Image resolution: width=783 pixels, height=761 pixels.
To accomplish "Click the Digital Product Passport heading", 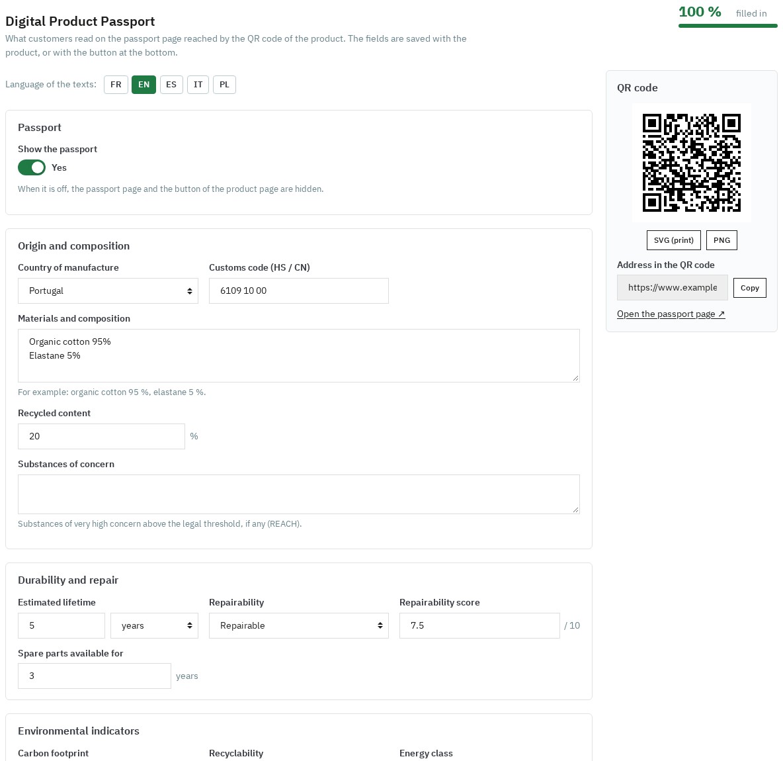I will pyautogui.click(x=80, y=21).
